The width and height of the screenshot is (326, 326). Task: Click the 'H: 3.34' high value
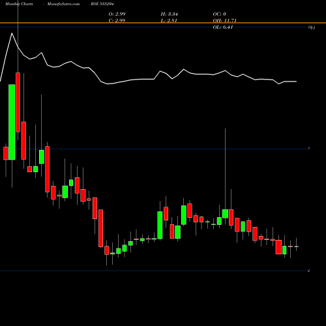pyautogui.click(x=170, y=14)
